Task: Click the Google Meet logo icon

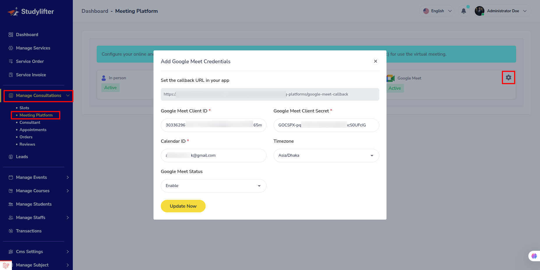Action: tap(391, 78)
